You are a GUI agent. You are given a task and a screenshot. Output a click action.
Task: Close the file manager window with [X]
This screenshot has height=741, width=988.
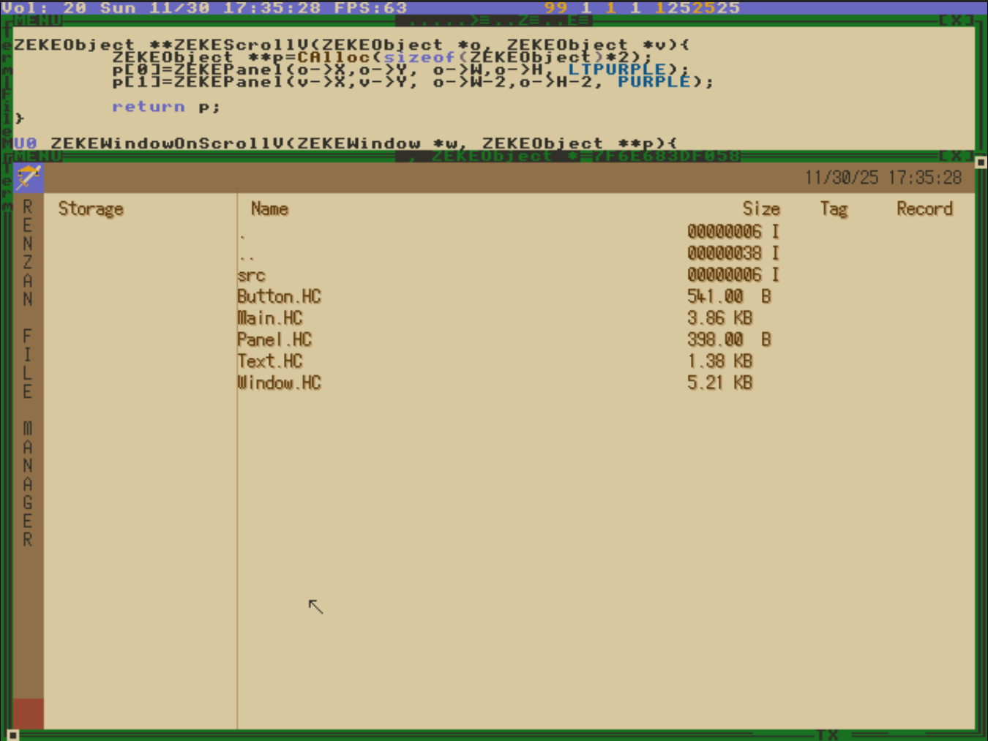point(957,156)
